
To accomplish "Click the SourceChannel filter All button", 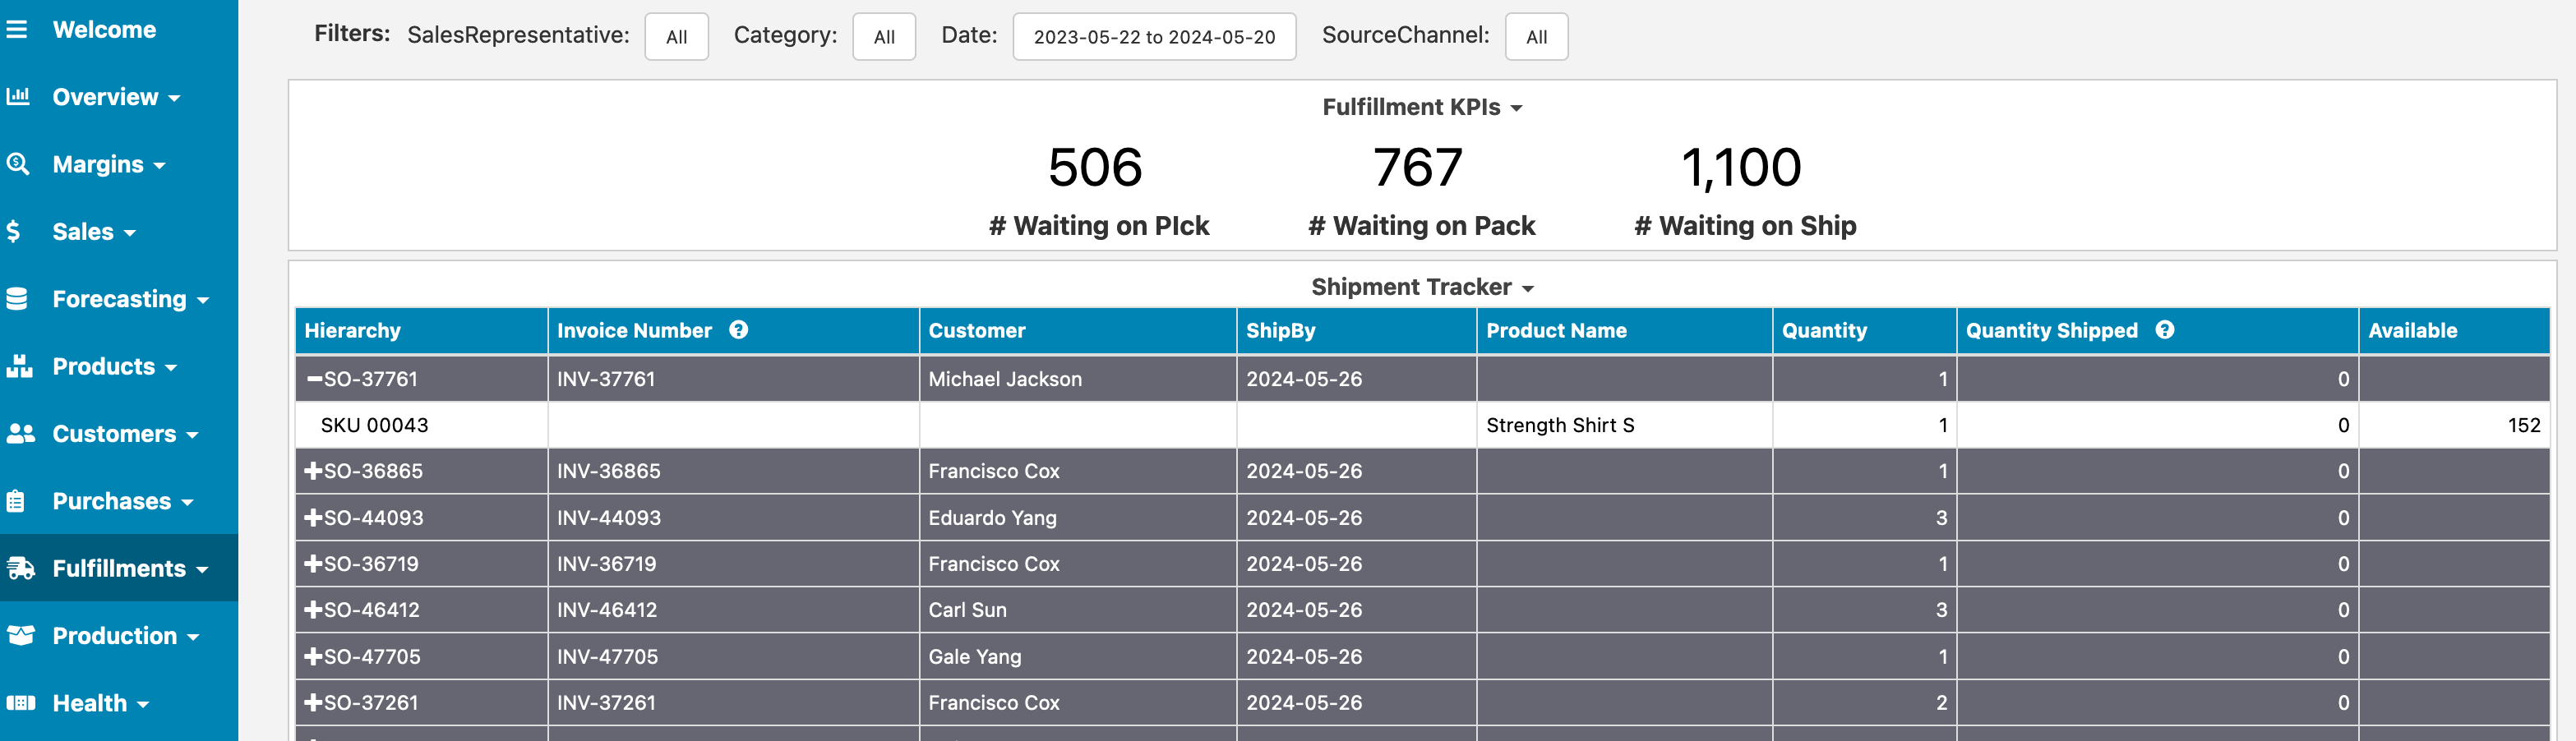I will [1535, 37].
